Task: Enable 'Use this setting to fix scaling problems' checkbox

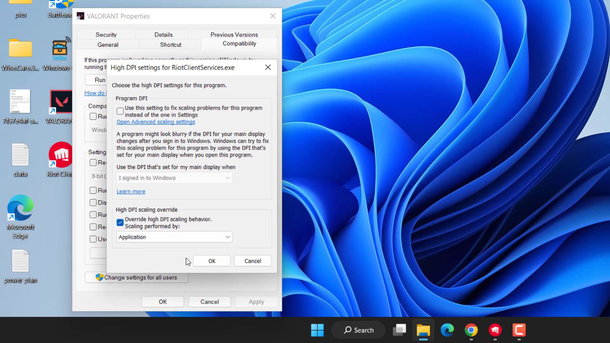Action: (x=120, y=111)
